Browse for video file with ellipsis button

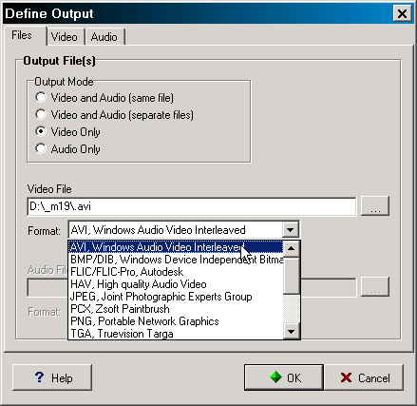(x=375, y=206)
